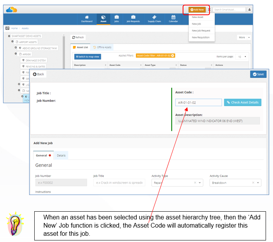Choose New Job from Add New menu

pos(196,24)
